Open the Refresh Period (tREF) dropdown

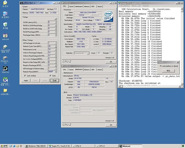point(56,72)
